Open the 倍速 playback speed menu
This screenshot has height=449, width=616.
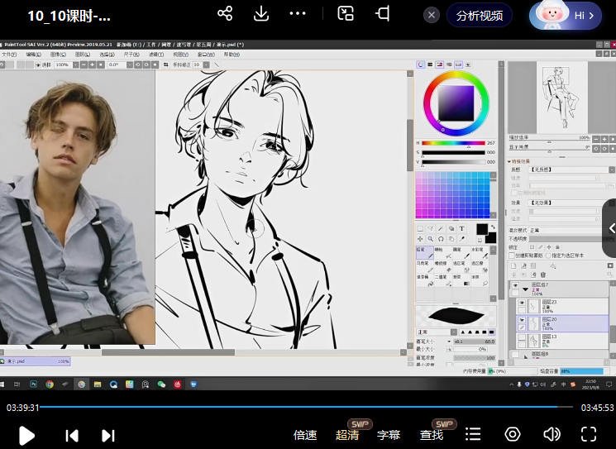[x=305, y=435]
